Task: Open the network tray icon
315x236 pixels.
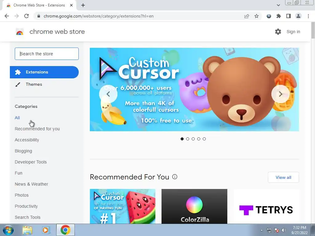Action: (269, 230)
